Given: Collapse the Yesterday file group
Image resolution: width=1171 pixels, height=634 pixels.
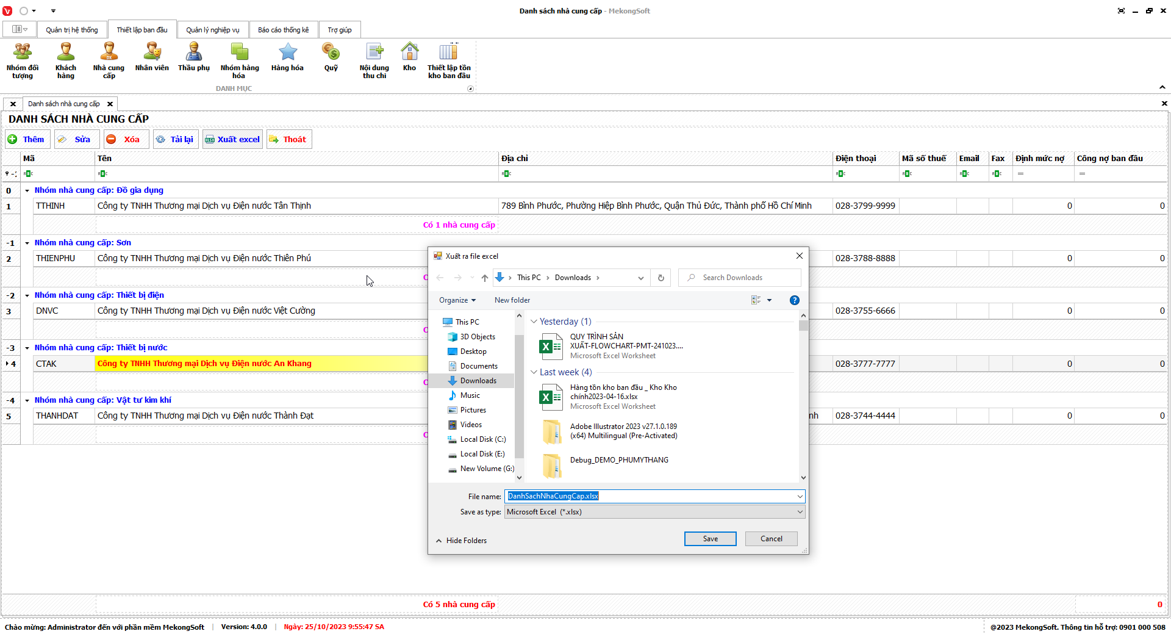Looking at the screenshot, I should [x=534, y=322].
